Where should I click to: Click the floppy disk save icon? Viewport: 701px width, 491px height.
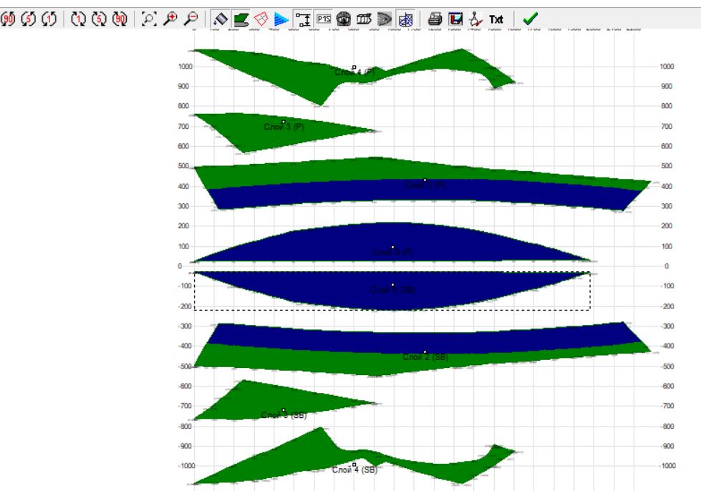click(455, 19)
